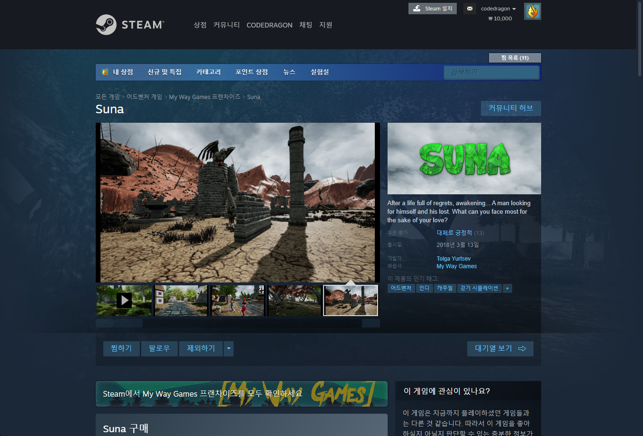The image size is (643, 436).
Task: Click the install icon on Steam 설치 button
Action: pos(417,9)
